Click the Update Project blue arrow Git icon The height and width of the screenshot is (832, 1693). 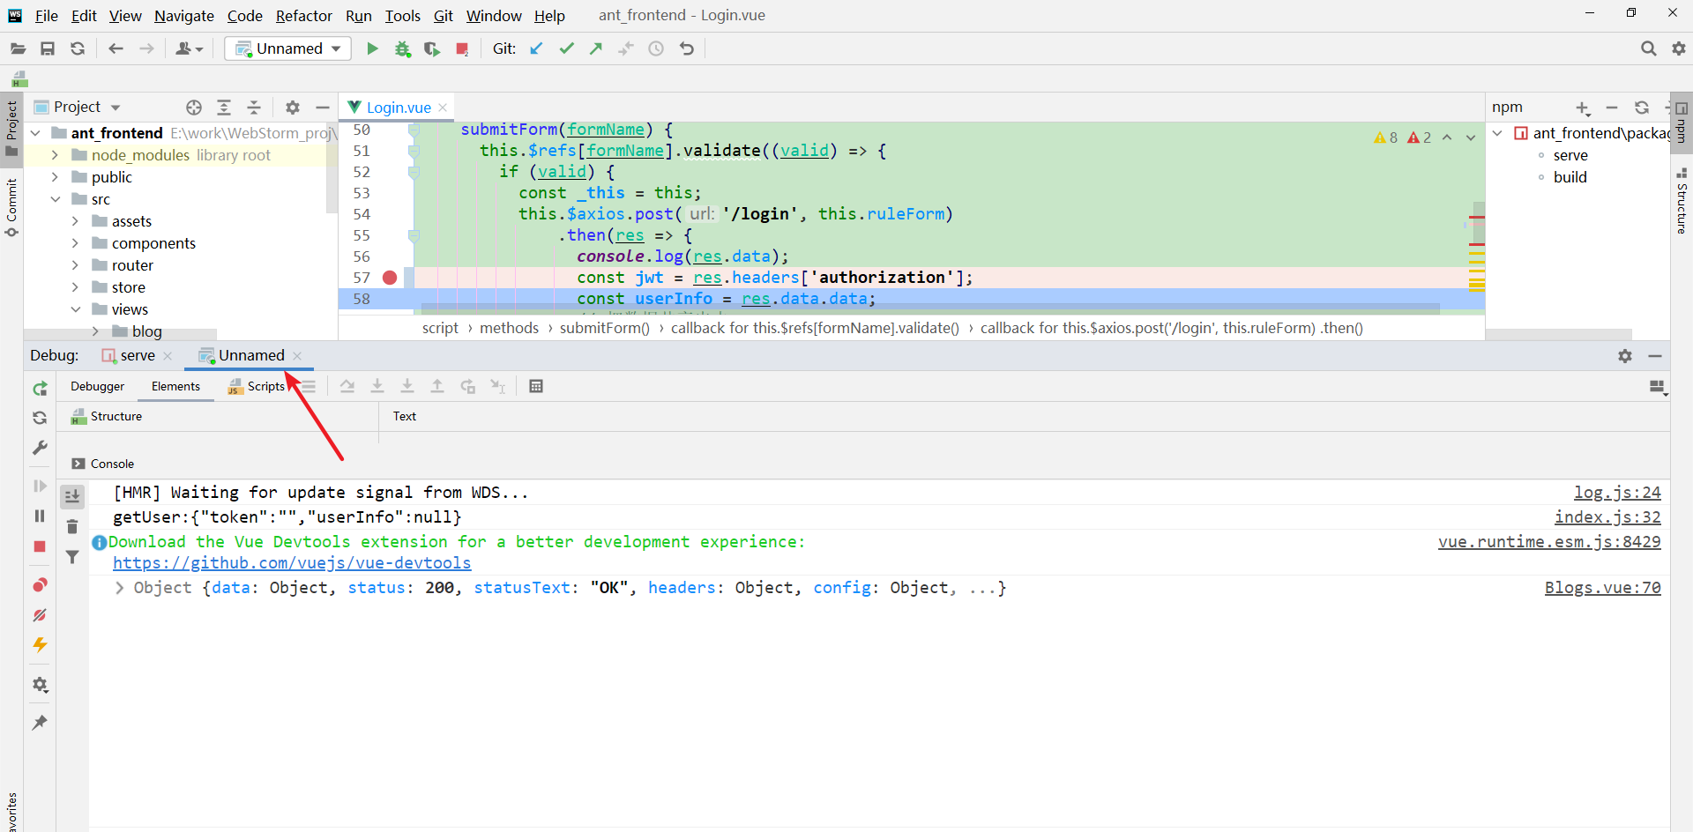[535, 48]
